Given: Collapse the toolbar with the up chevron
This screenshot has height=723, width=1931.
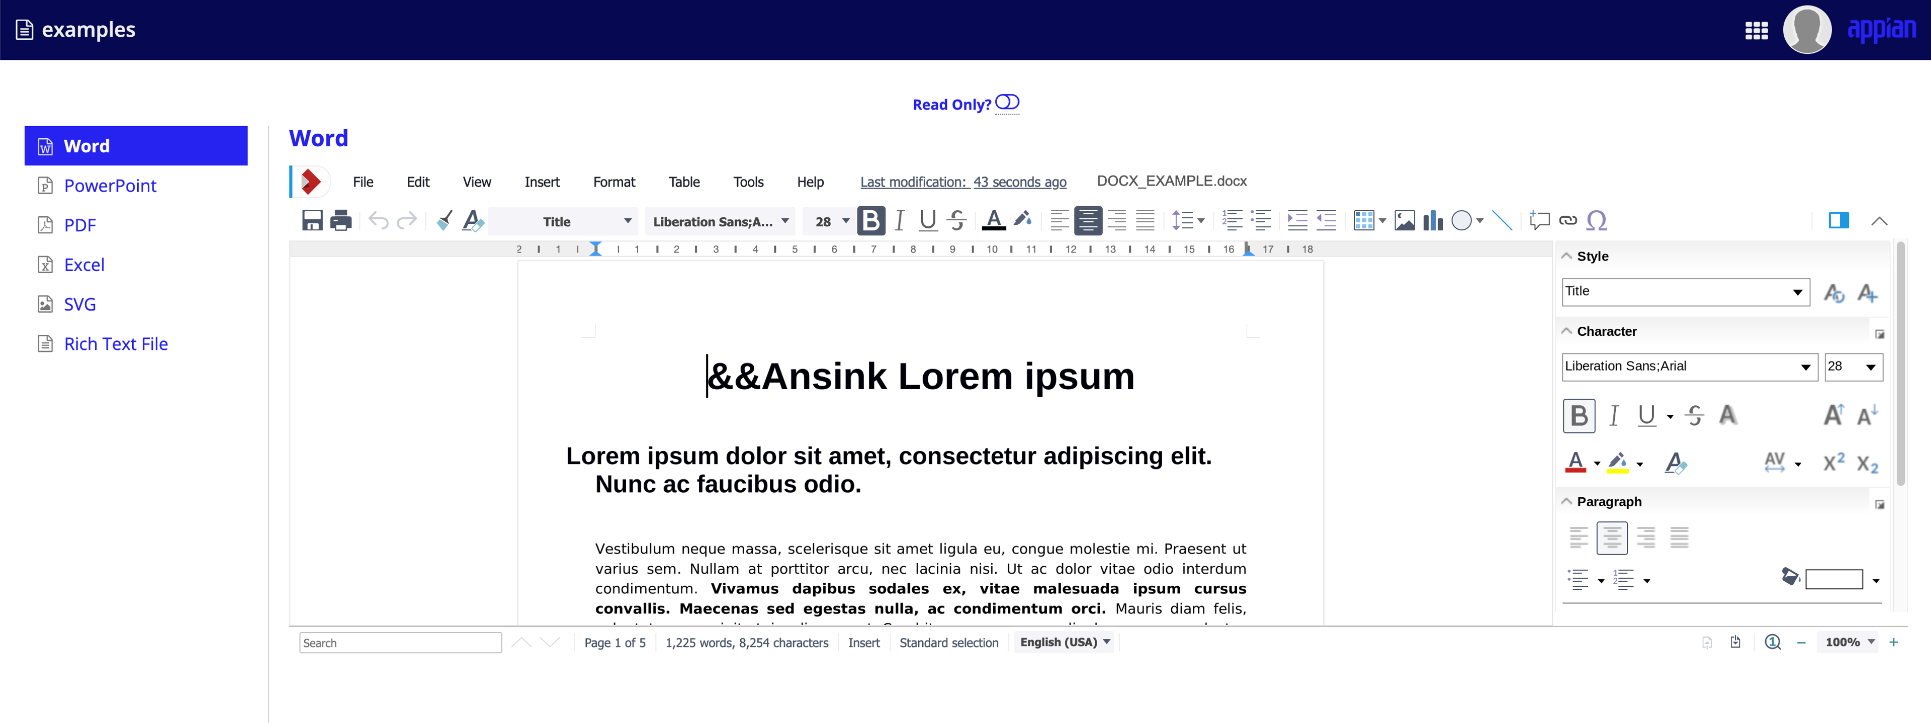Looking at the screenshot, I should pos(1879,221).
